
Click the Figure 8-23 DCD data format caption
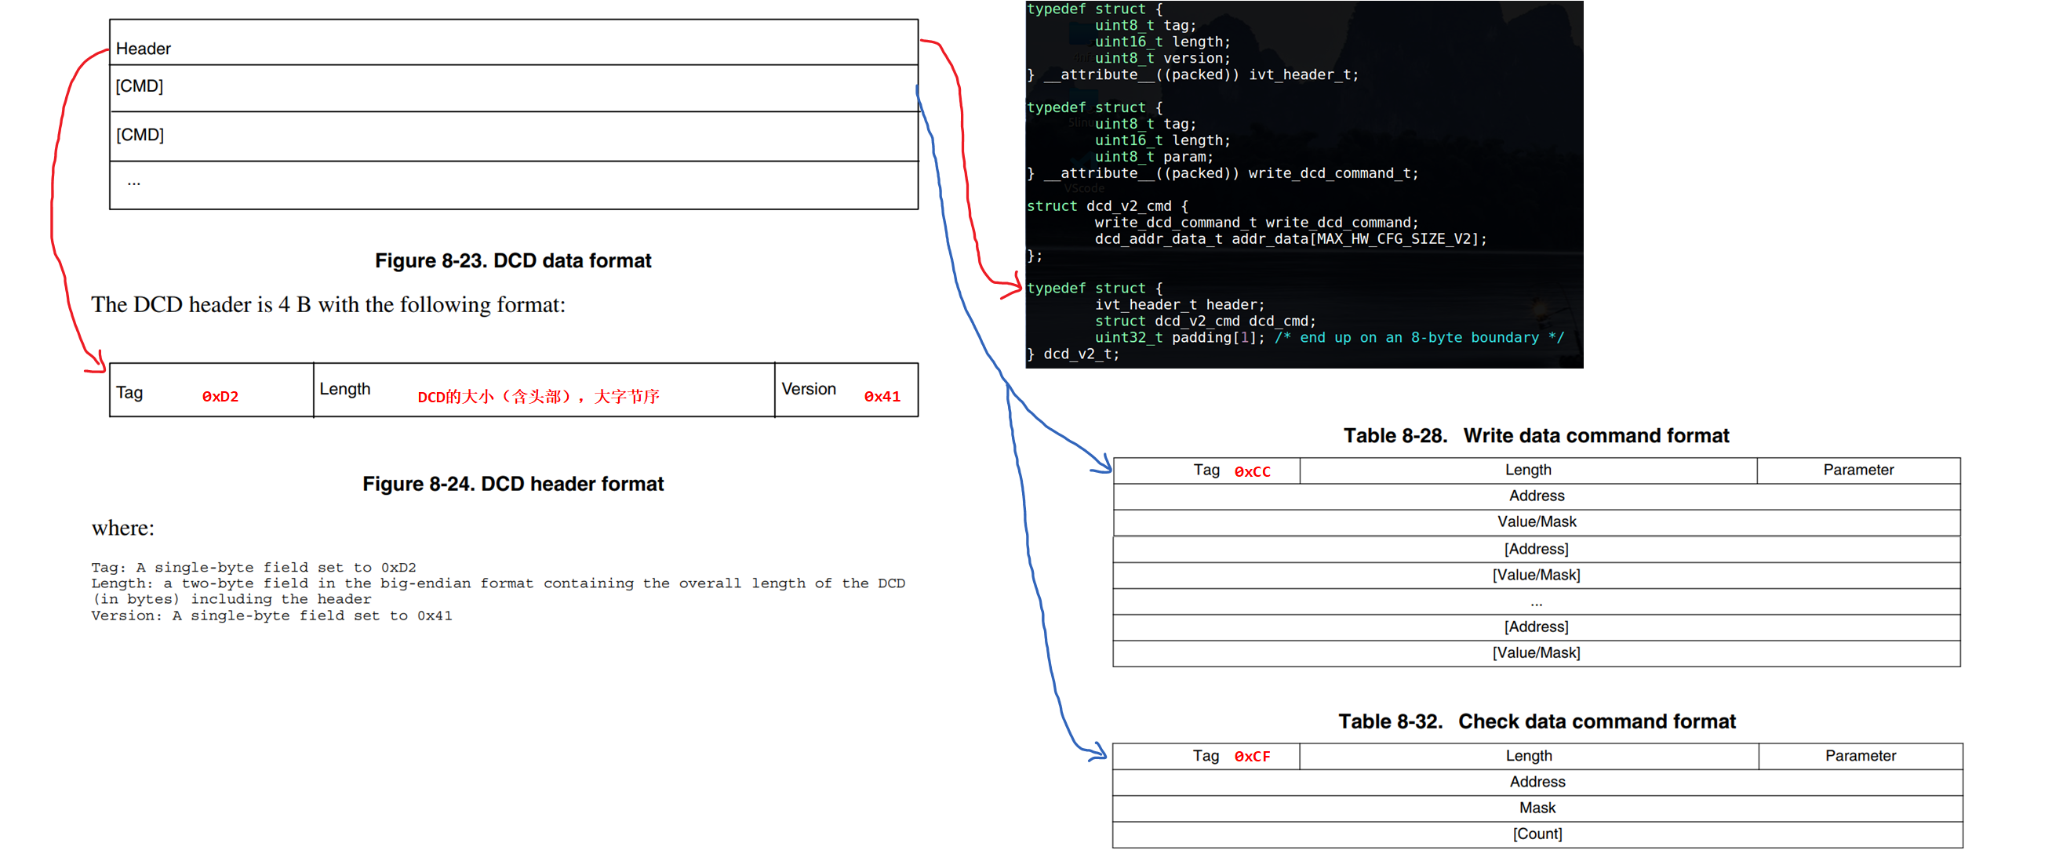[513, 260]
